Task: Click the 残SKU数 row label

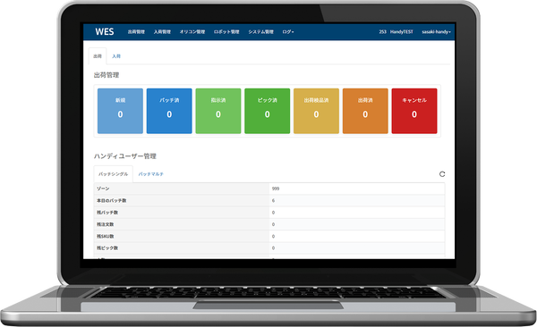Action: click(x=105, y=237)
